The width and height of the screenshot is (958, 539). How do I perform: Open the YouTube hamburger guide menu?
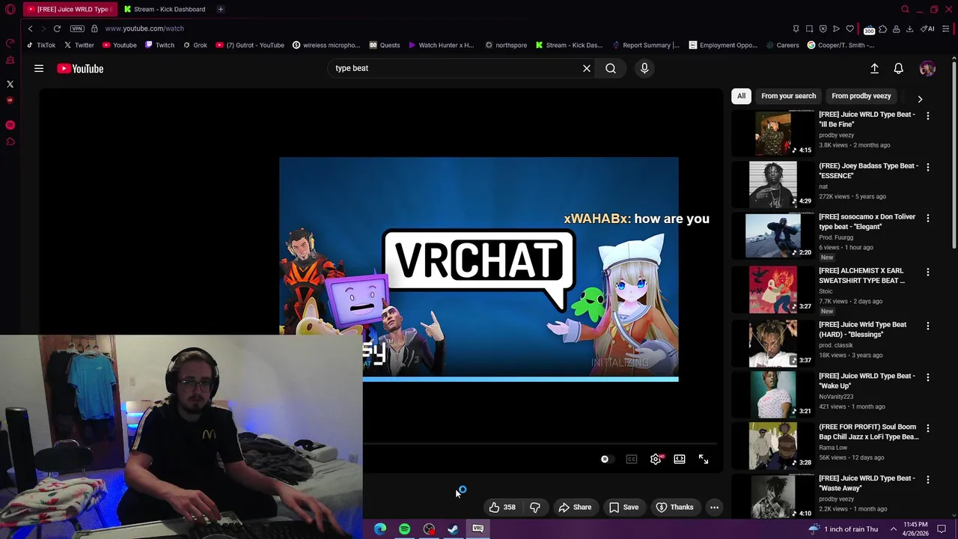point(38,68)
